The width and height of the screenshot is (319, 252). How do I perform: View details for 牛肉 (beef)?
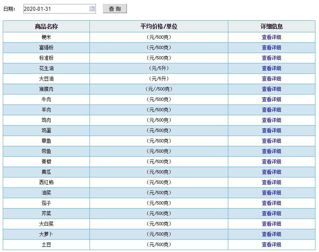[272, 99]
